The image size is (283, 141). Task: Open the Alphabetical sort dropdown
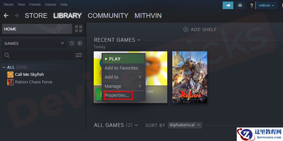(185, 125)
